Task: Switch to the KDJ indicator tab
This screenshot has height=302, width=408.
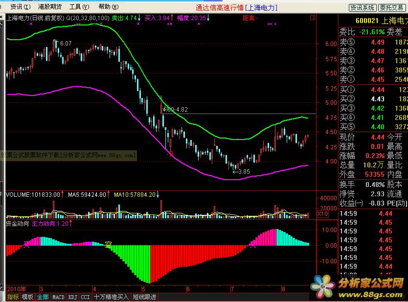Action: 72,297
